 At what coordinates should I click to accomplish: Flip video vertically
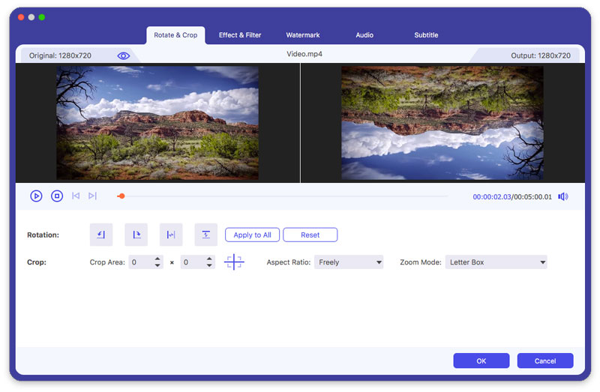click(x=205, y=235)
